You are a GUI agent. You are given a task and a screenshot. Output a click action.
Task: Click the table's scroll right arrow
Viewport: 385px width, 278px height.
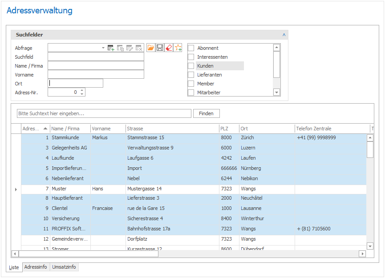362,254
